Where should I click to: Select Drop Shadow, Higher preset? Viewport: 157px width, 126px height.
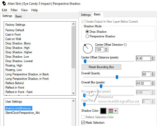click(x=19, y=52)
